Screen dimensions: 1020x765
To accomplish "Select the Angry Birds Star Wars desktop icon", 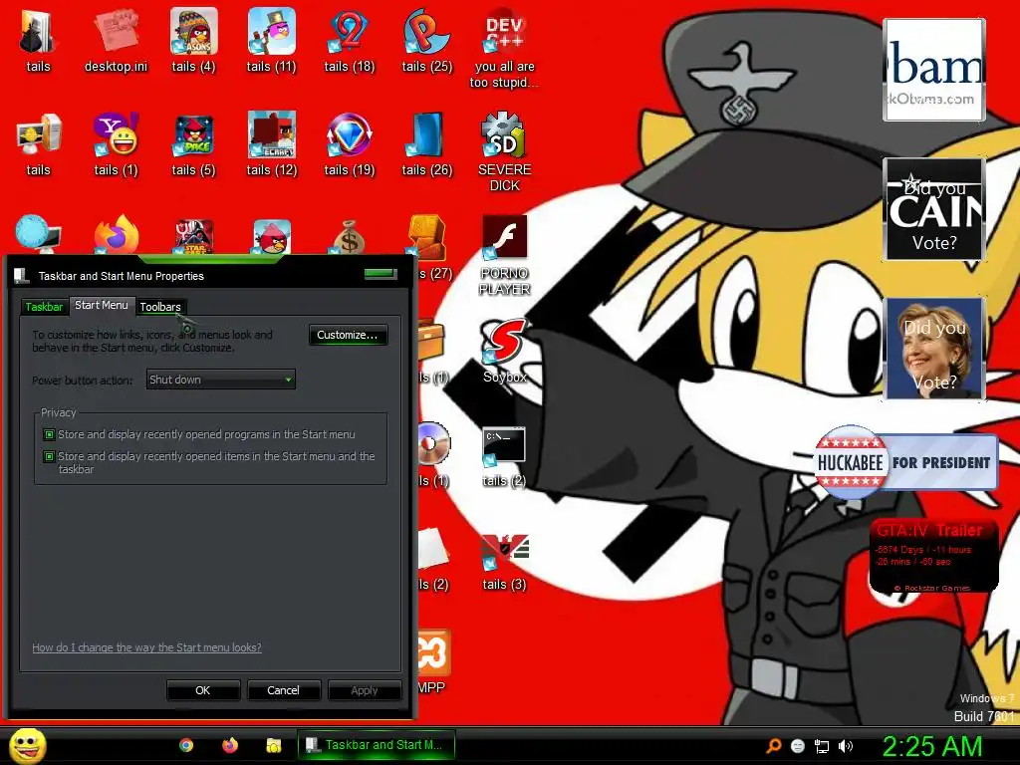I will (x=193, y=236).
